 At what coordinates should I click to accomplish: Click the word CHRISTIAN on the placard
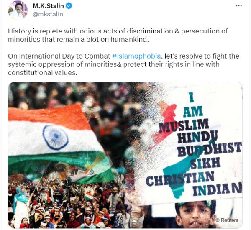point(180,179)
